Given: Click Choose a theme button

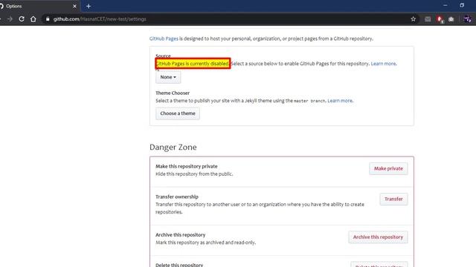Looking at the screenshot, I should coord(178,113).
